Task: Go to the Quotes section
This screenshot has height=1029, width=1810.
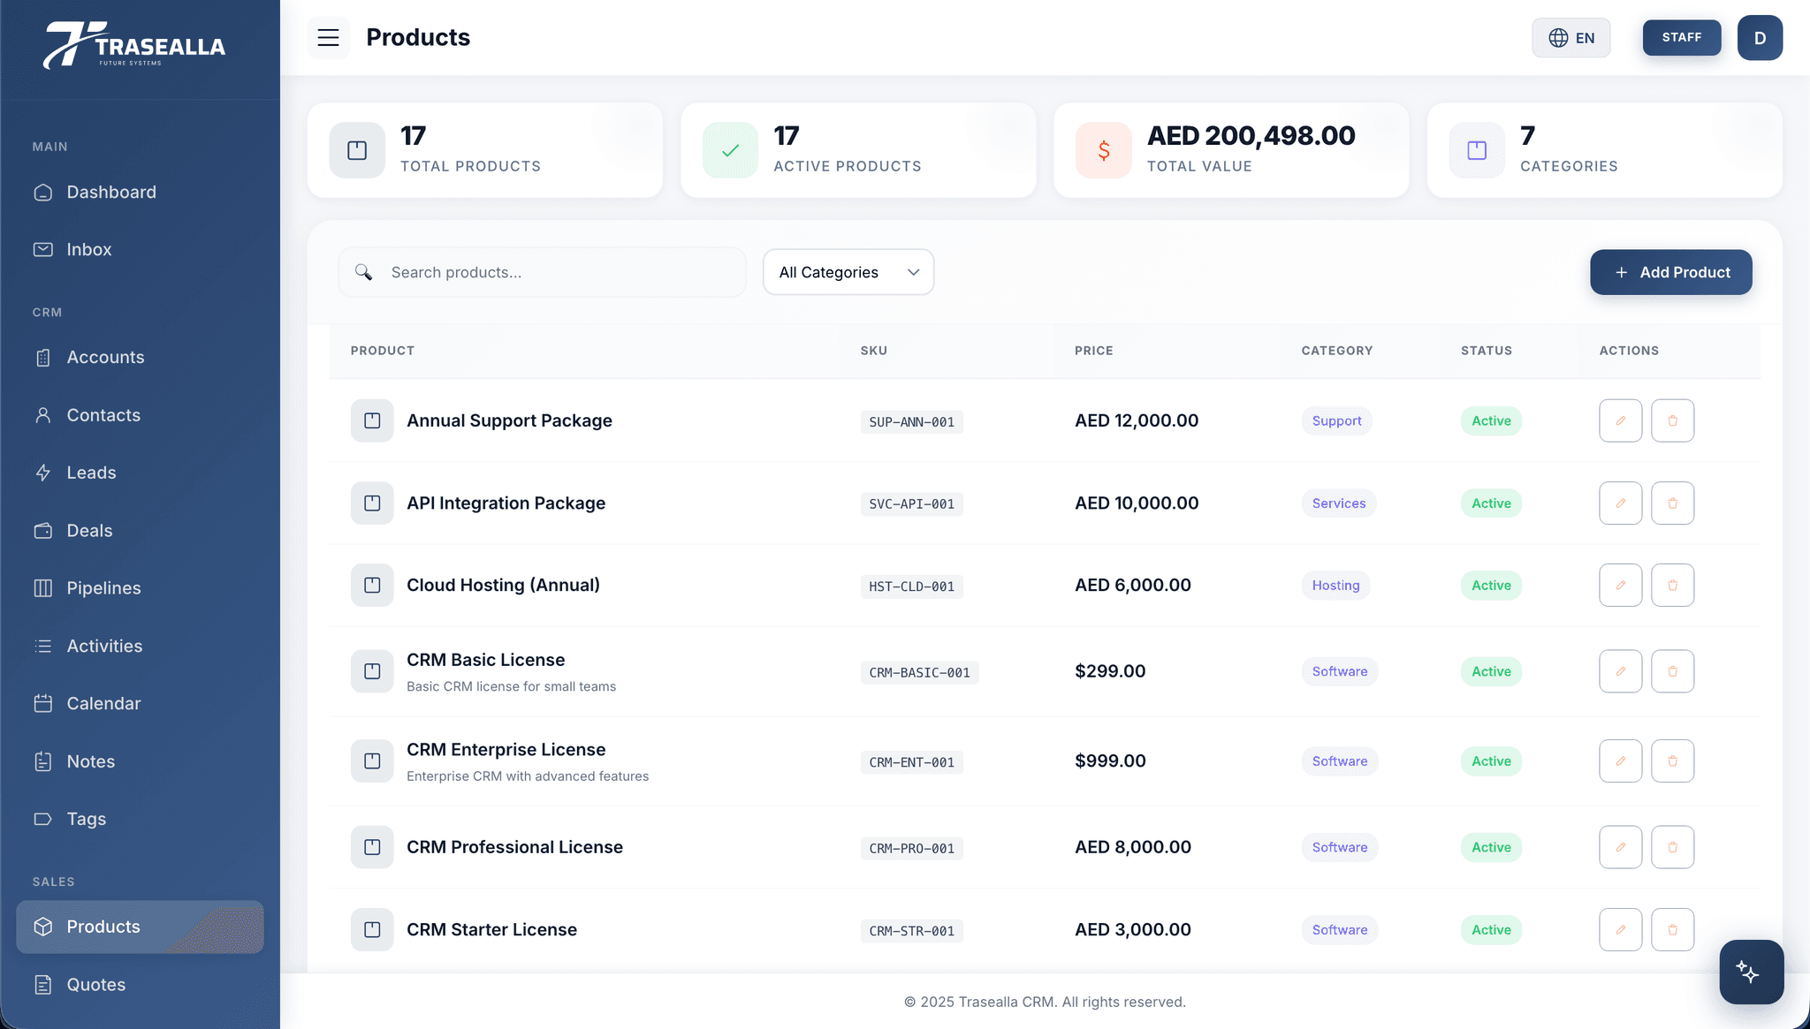Action: [95, 984]
